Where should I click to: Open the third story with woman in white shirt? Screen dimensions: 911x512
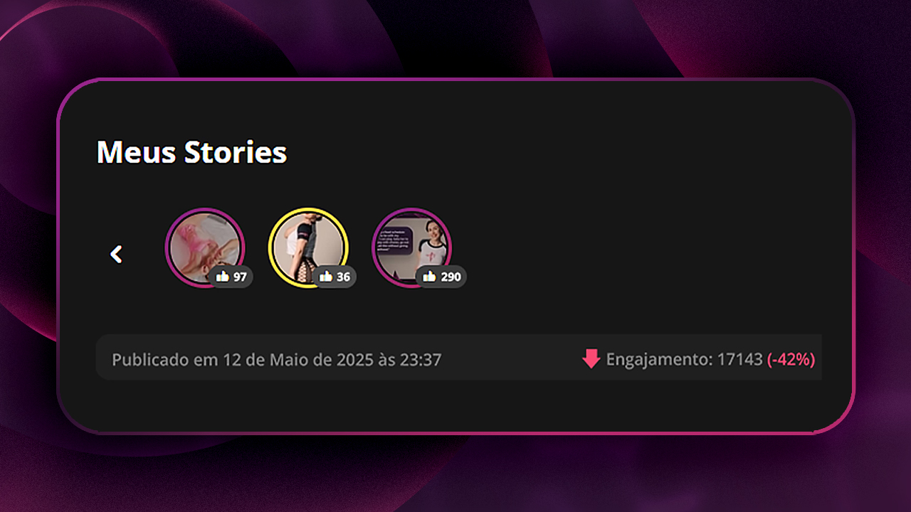click(x=411, y=247)
